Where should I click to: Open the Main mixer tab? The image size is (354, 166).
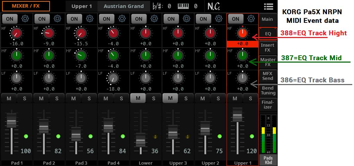click(268, 19)
